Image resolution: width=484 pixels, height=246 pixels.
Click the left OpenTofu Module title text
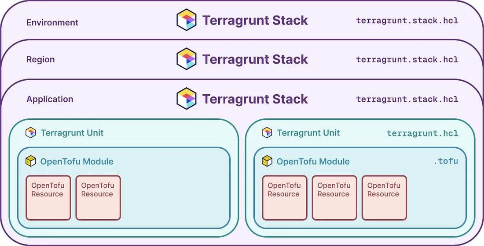tap(77, 161)
